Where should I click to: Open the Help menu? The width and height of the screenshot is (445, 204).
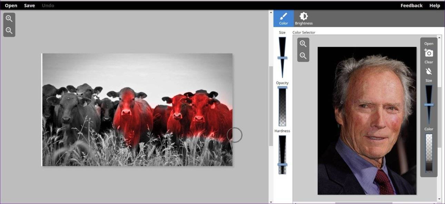pyautogui.click(x=435, y=6)
